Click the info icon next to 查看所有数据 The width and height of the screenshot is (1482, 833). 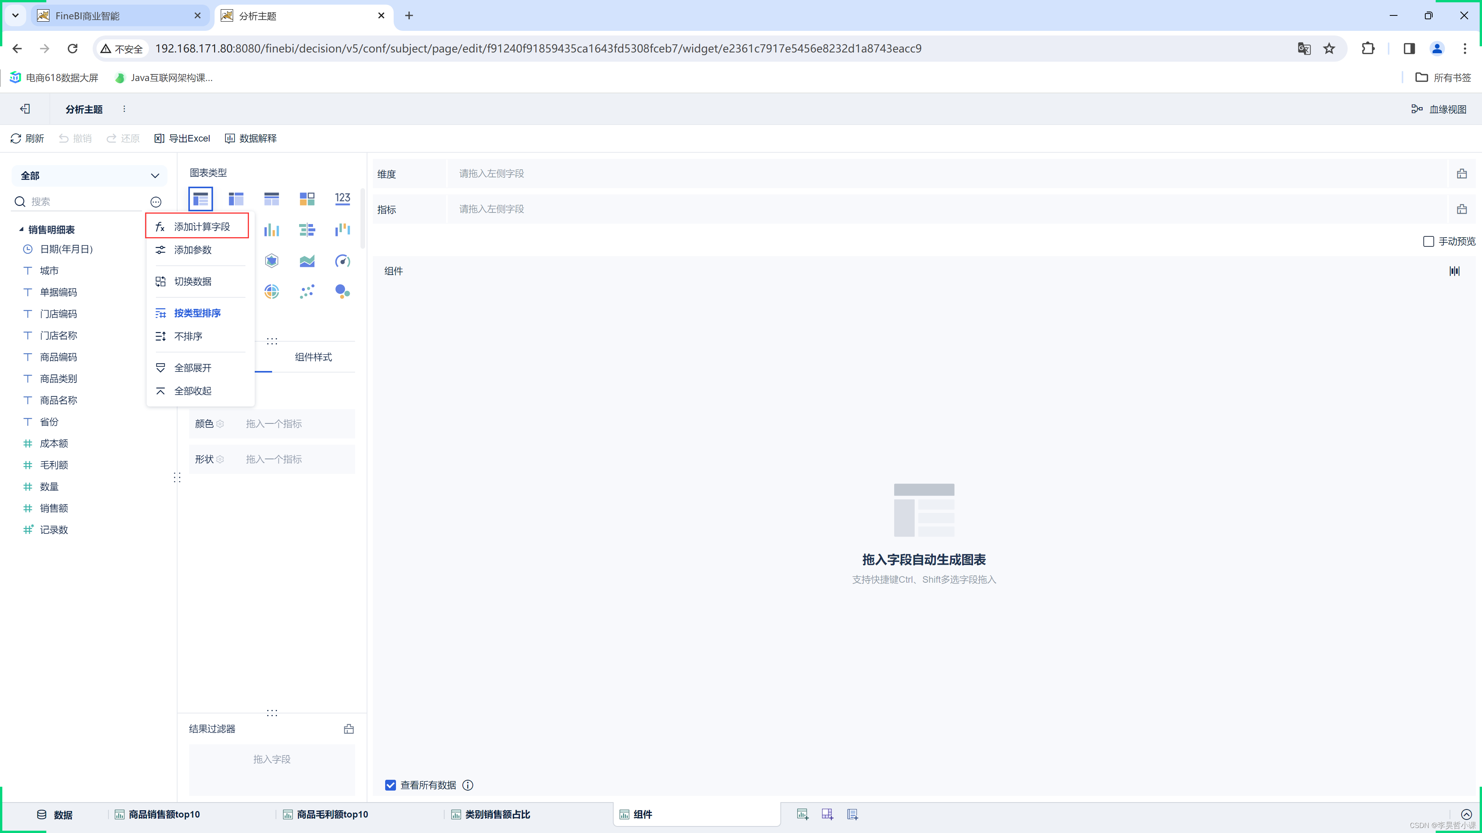[x=468, y=785]
